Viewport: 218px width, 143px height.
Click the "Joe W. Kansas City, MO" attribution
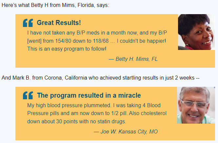click(x=126, y=131)
